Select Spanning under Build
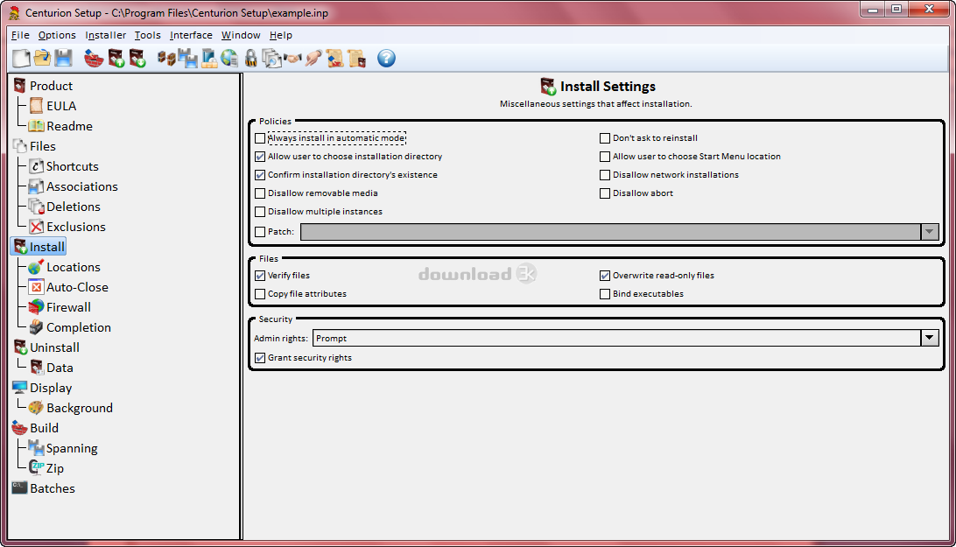The height and width of the screenshot is (547, 956). click(x=72, y=447)
